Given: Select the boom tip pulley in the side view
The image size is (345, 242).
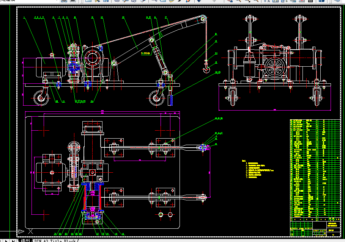Looking at the screenshot, I should 203,19.
